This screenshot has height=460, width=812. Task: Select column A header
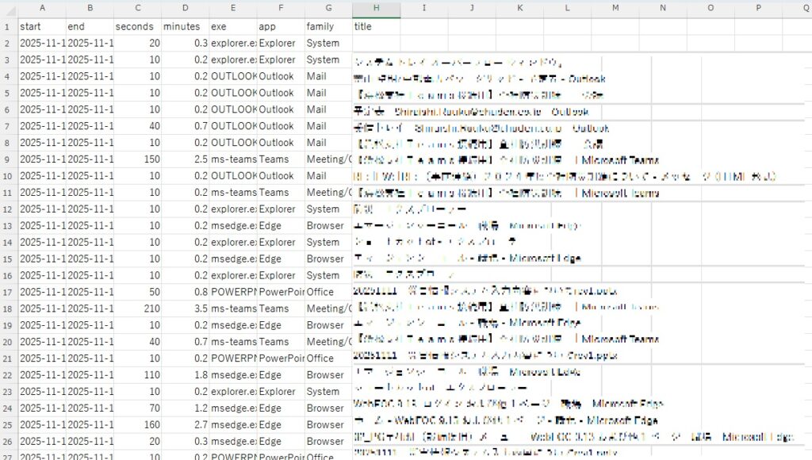point(41,7)
